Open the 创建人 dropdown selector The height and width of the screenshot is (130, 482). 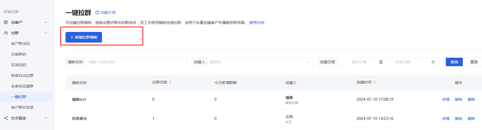click(260, 62)
